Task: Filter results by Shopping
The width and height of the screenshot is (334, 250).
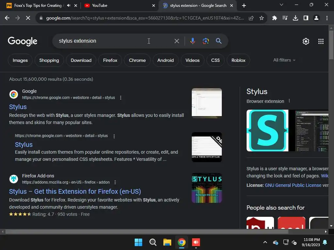Action: click(49, 60)
